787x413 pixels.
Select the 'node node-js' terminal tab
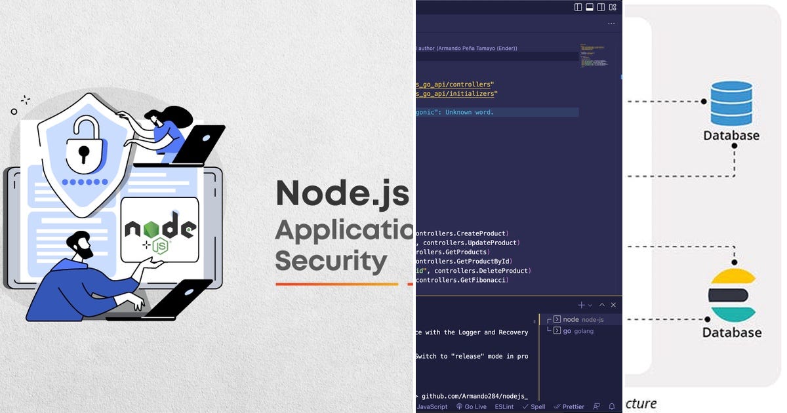[x=577, y=319]
